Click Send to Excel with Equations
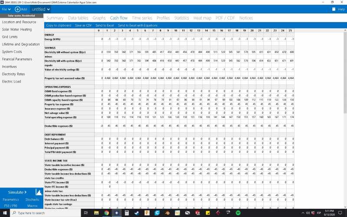The width and height of the screenshot is (347, 217). click(138, 26)
